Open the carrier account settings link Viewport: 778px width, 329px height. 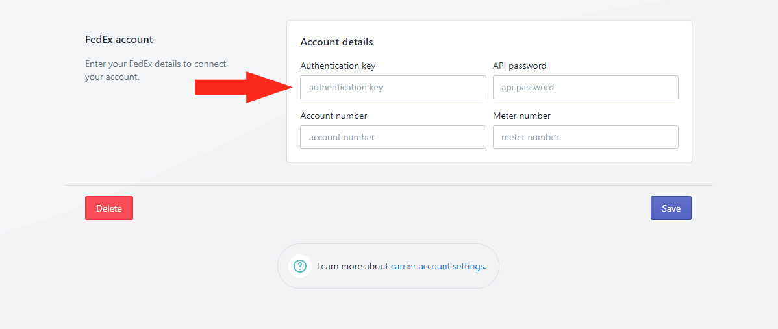point(437,266)
